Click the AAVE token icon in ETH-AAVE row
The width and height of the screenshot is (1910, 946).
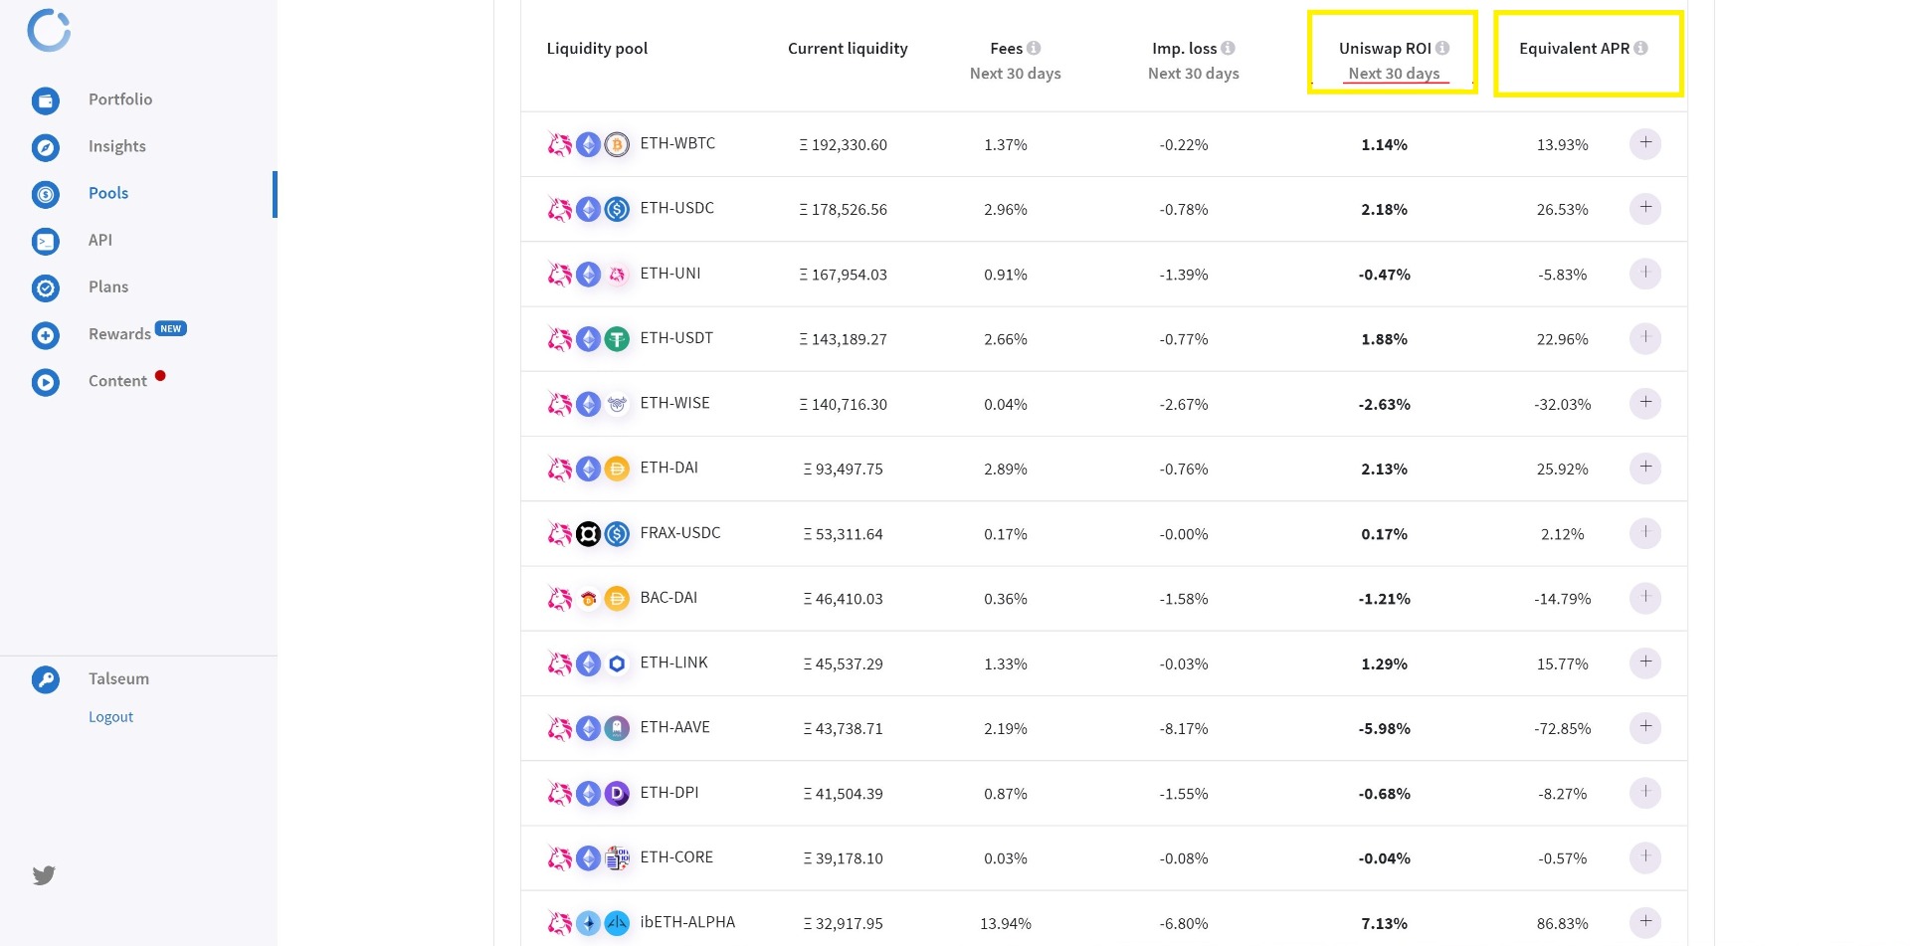(617, 728)
